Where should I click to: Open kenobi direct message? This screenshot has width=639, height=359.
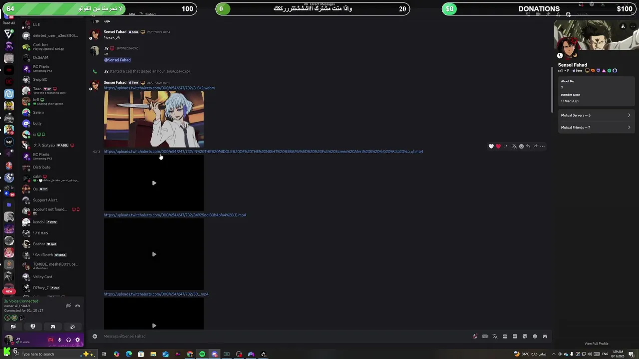click(x=52, y=222)
